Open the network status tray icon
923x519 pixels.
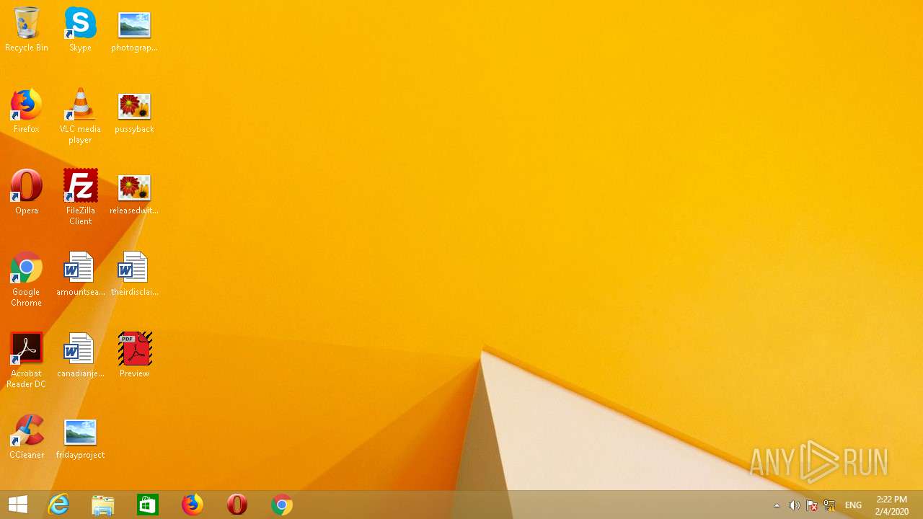pyautogui.click(x=829, y=505)
